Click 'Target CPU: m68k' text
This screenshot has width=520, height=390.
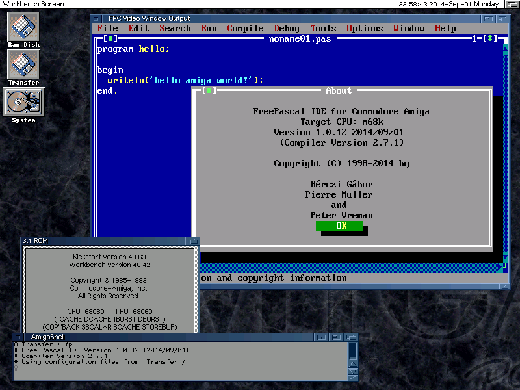(x=342, y=122)
